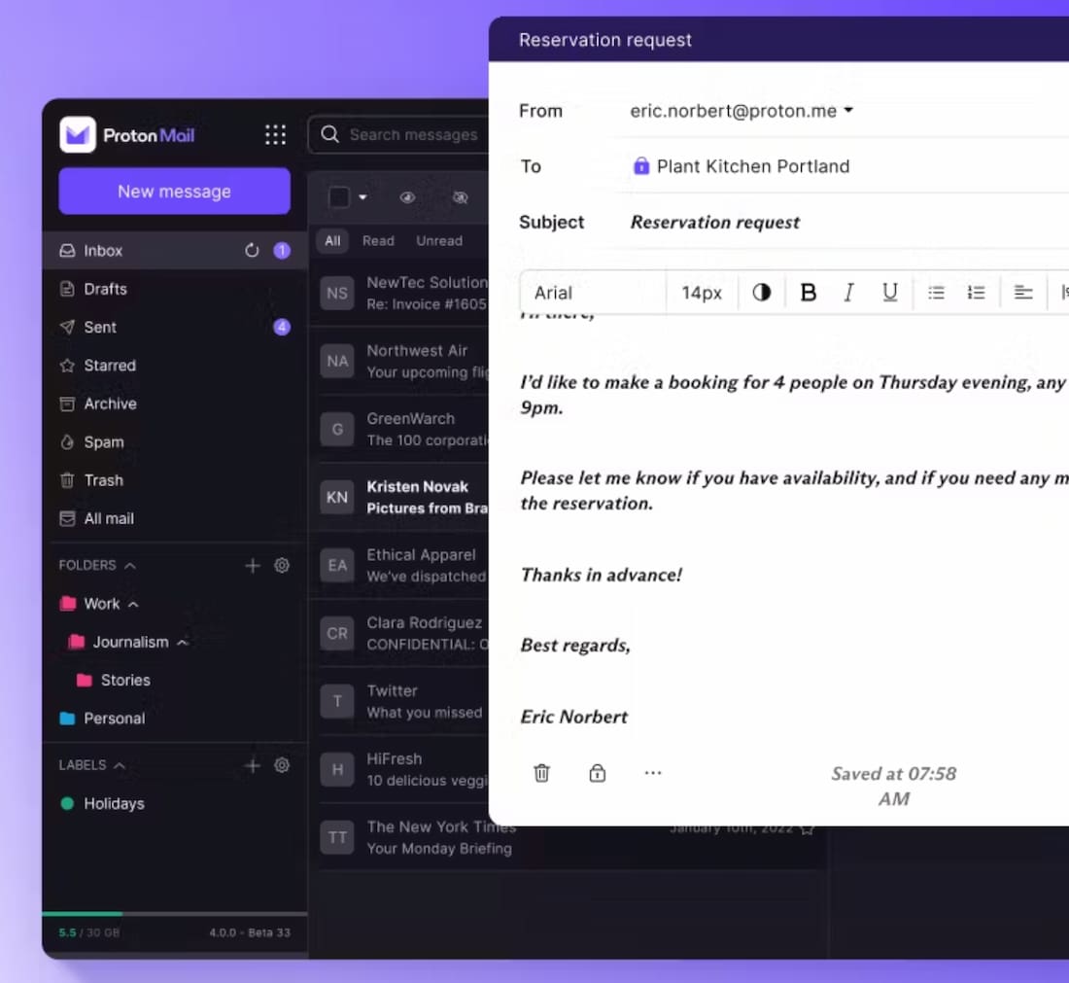The image size is (1069, 983).
Task: Open the Holidays label
Action: pyautogui.click(x=175, y=803)
